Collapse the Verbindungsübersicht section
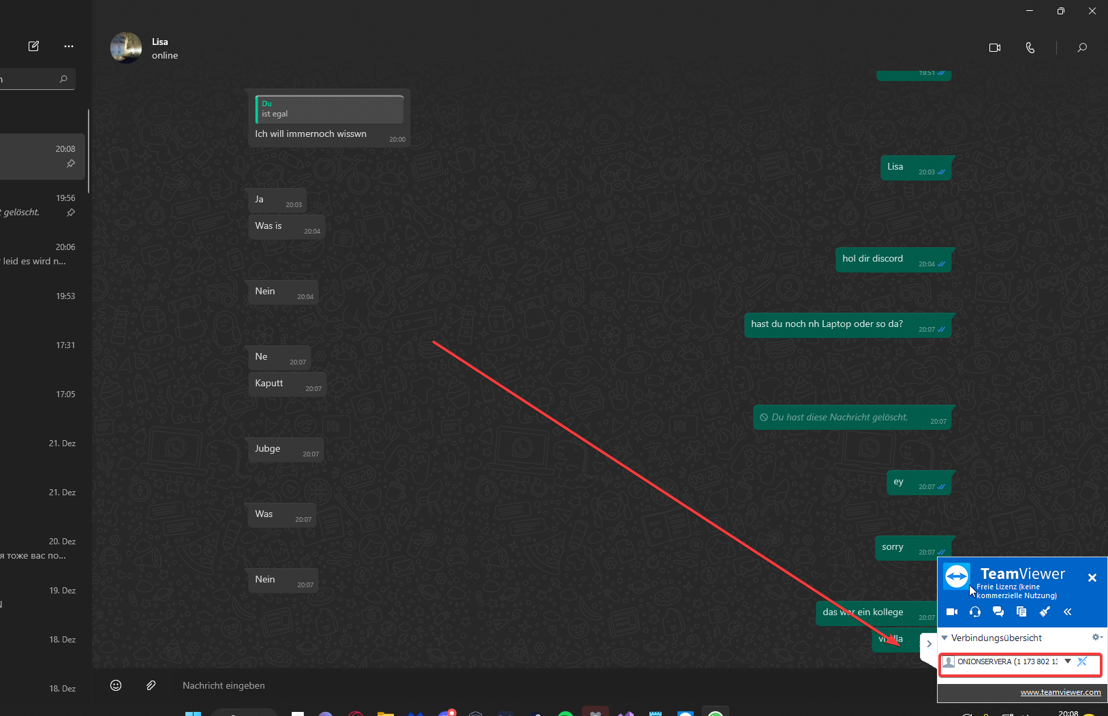The height and width of the screenshot is (716, 1108). coord(944,638)
